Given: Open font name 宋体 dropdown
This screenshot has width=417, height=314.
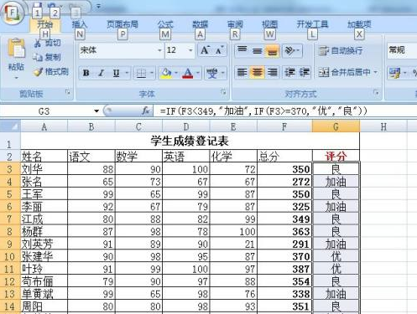Looking at the screenshot, I should [159, 50].
